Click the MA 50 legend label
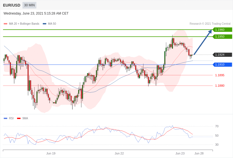 (x=52, y=24)
